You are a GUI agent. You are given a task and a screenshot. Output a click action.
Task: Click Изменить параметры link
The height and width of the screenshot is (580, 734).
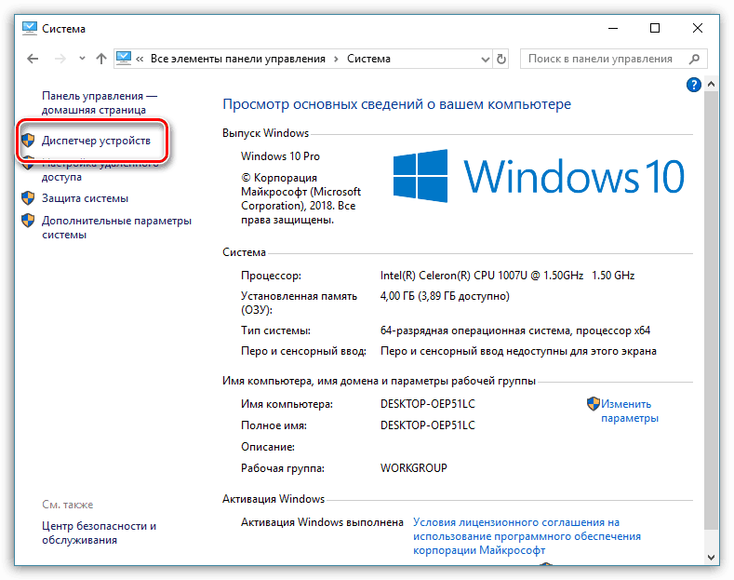tap(630, 411)
